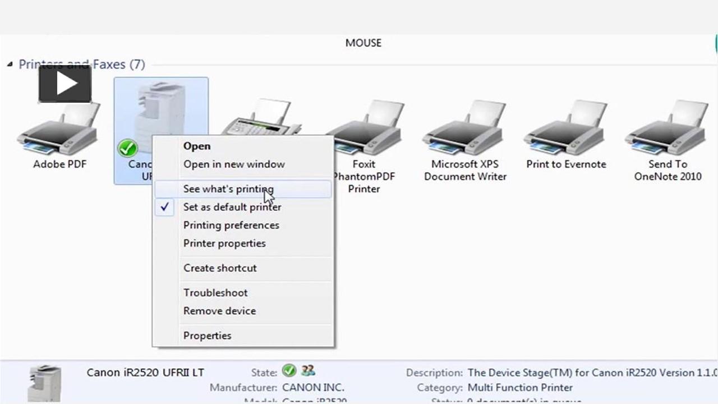Expand the device Properties entry
Image resolution: width=718 pixels, height=404 pixels.
pyautogui.click(x=207, y=335)
